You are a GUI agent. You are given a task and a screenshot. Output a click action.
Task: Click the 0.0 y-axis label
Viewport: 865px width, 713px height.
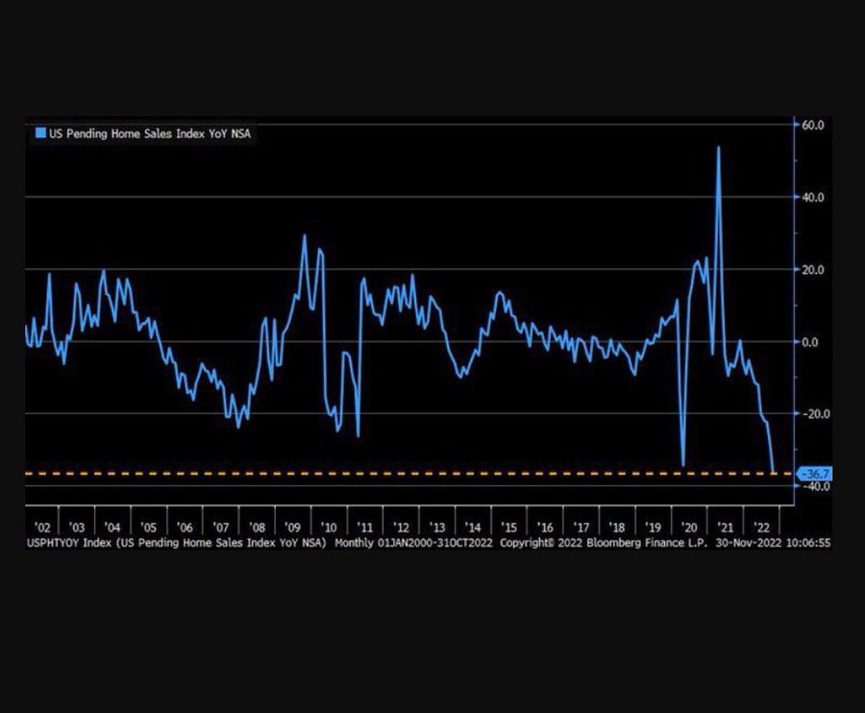810,342
